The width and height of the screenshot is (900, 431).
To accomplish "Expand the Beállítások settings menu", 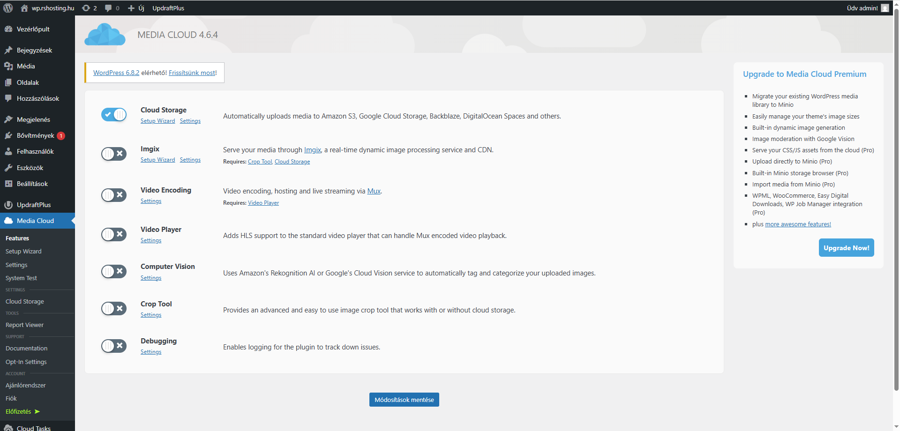I will click(32, 184).
